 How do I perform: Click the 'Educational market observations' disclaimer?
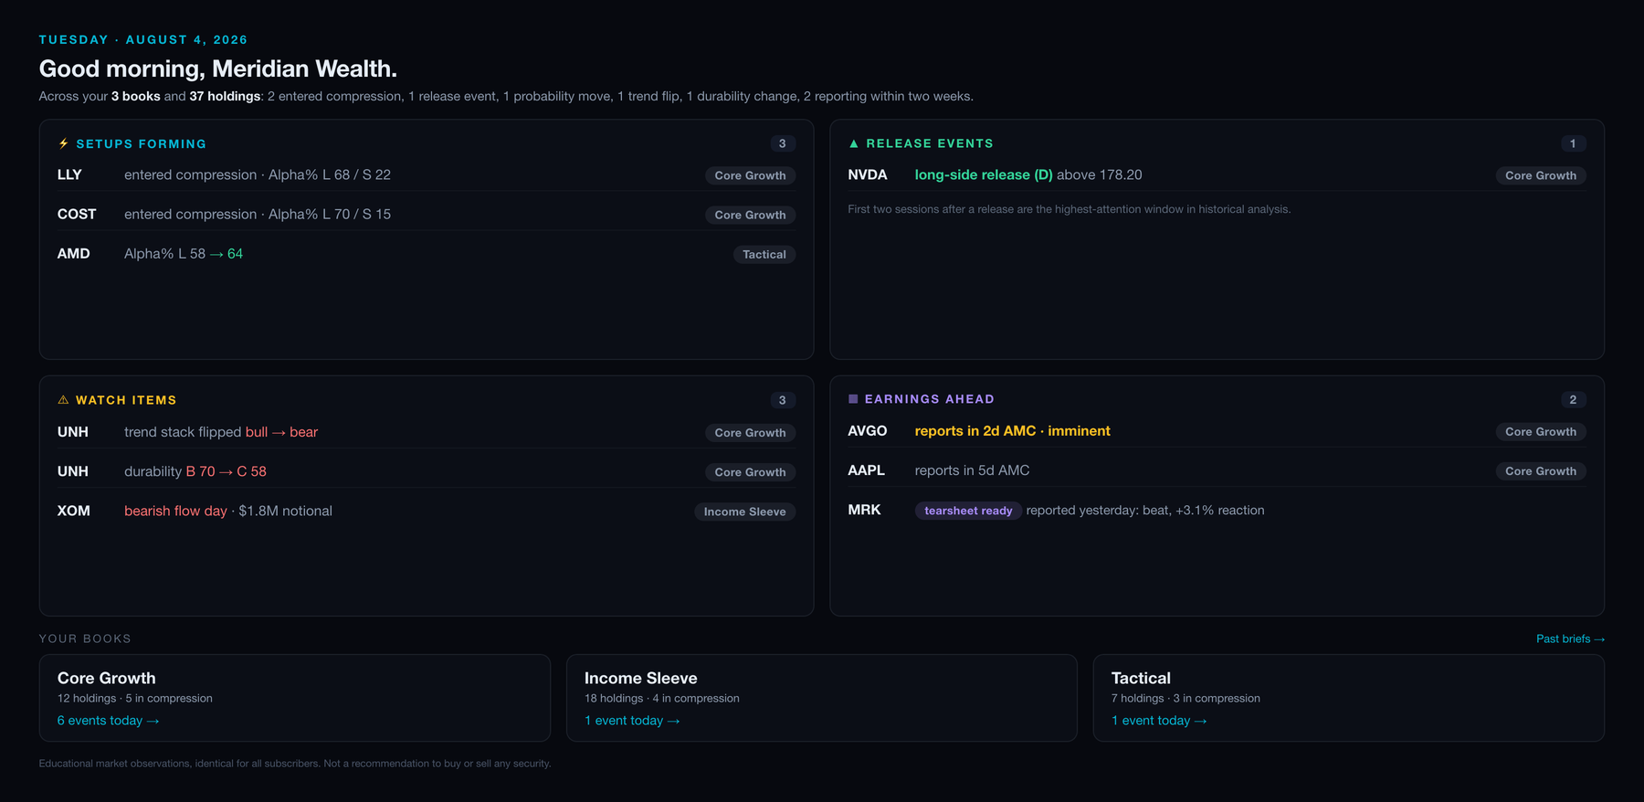(295, 764)
